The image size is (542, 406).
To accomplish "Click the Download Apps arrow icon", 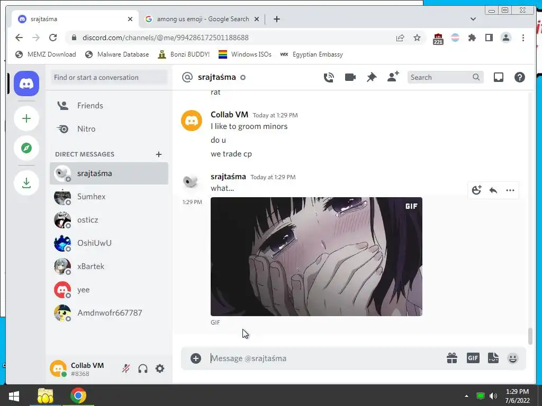I will click(26, 182).
